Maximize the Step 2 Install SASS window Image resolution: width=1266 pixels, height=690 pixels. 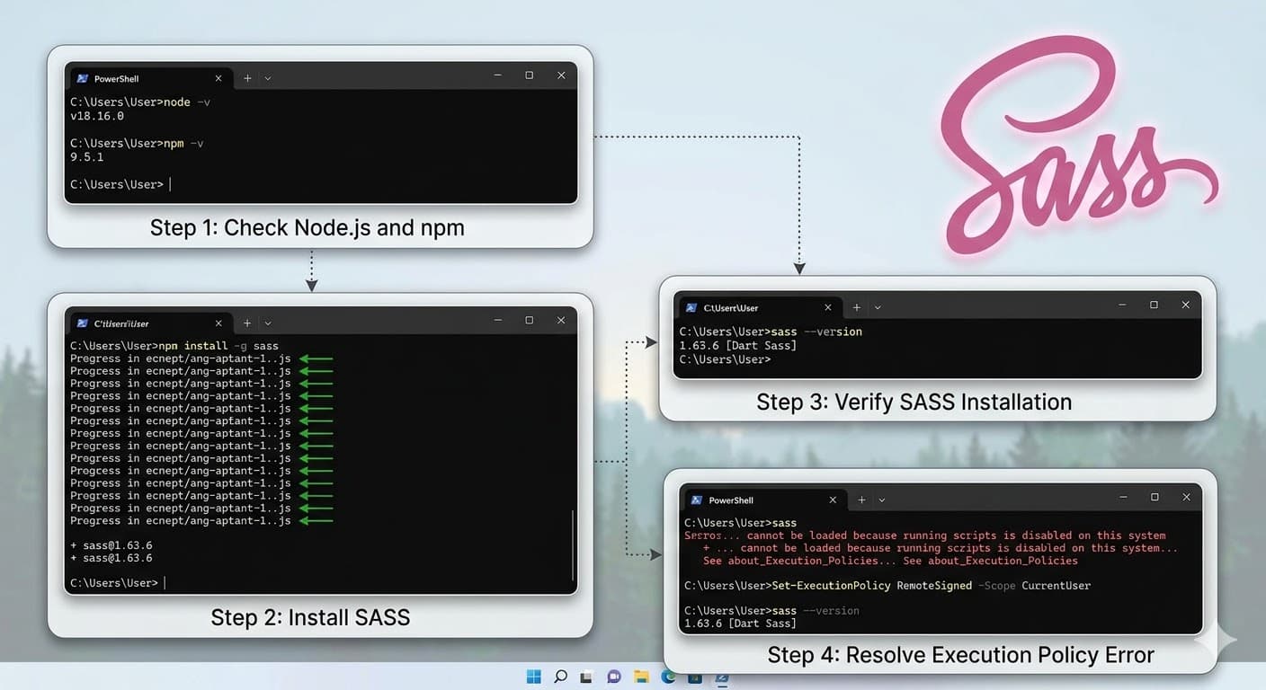click(530, 321)
